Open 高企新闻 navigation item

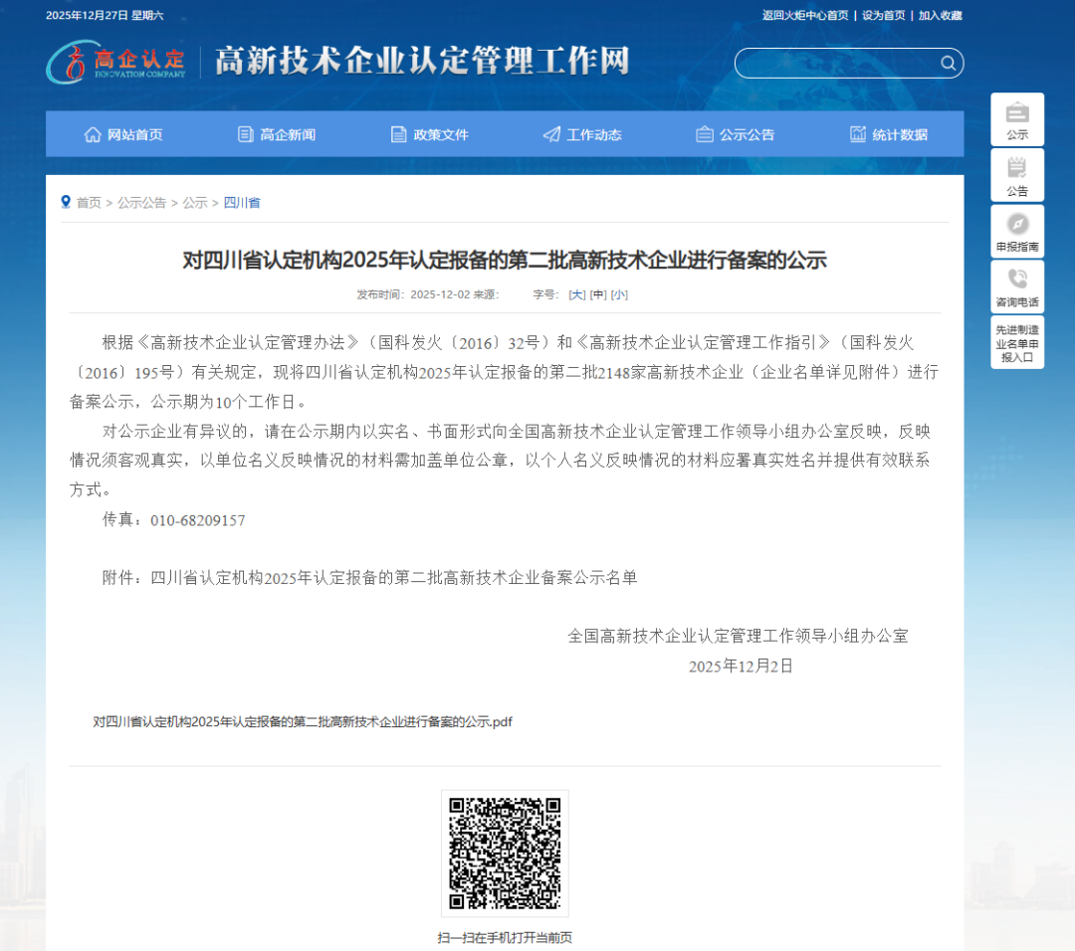[x=277, y=134]
